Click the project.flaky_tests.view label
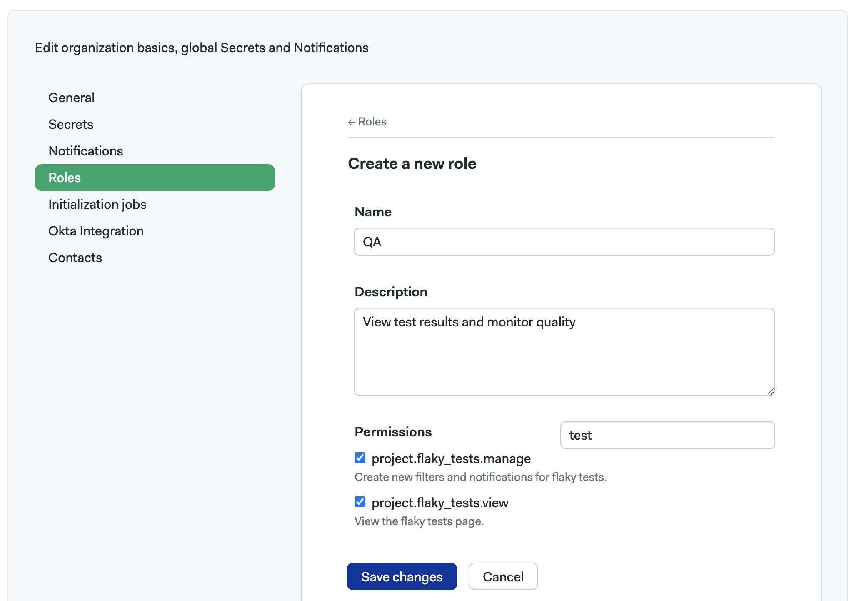The height and width of the screenshot is (601, 854). pos(440,503)
